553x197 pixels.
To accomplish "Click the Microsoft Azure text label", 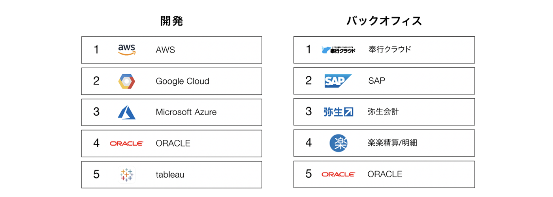I will click(186, 112).
